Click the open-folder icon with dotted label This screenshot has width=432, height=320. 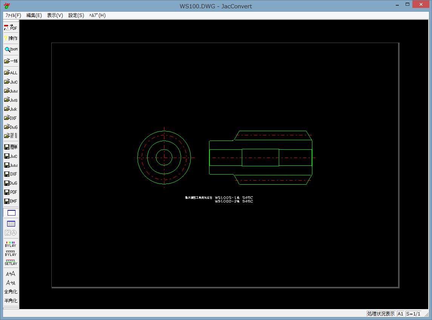pos(11,136)
